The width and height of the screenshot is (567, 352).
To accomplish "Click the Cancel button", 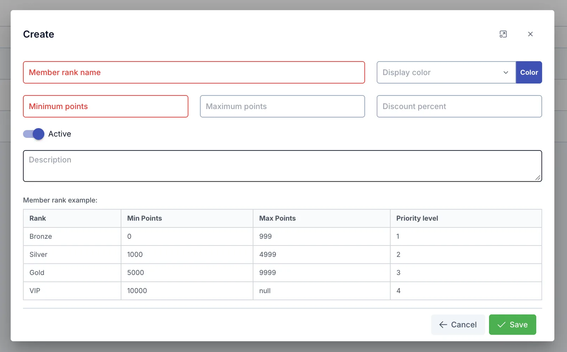I will pyautogui.click(x=458, y=324).
